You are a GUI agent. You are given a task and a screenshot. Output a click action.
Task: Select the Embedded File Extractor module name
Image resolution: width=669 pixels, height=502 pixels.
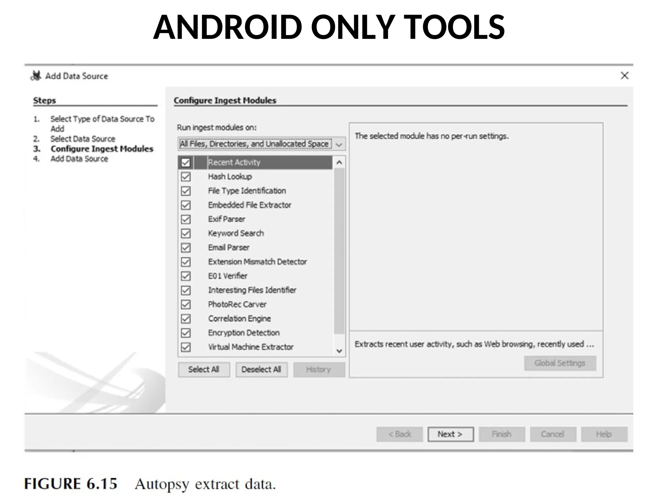[x=250, y=205]
